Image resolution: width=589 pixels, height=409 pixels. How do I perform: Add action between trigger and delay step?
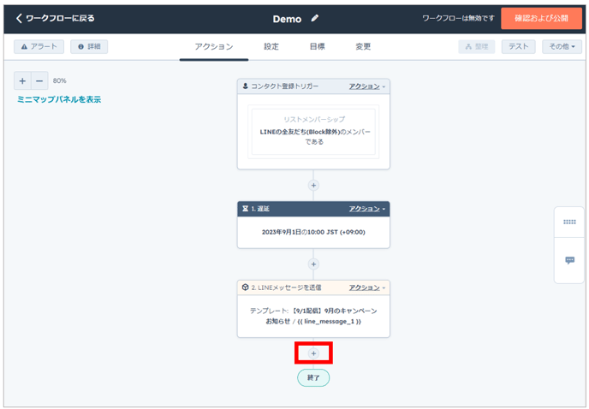(x=313, y=185)
